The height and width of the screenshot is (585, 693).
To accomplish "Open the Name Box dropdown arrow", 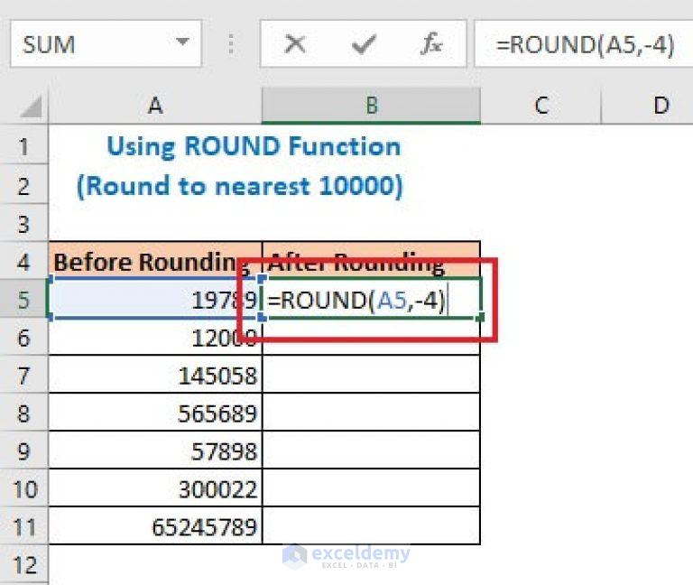I will click(182, 42).
